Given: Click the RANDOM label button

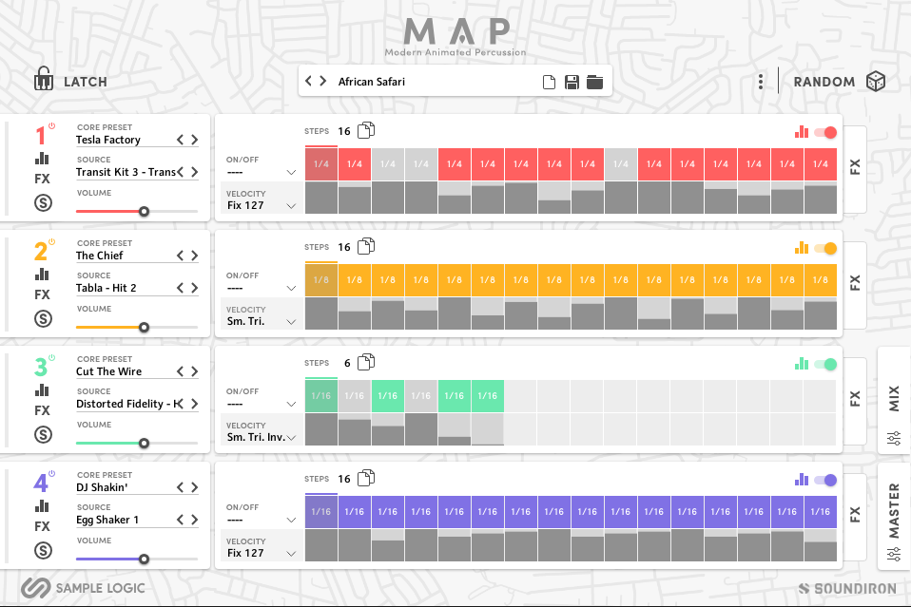Looking at the screenshot, I should point(824,83).
